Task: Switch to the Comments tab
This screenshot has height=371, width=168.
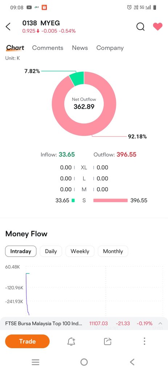Action: tap(48, 48)
